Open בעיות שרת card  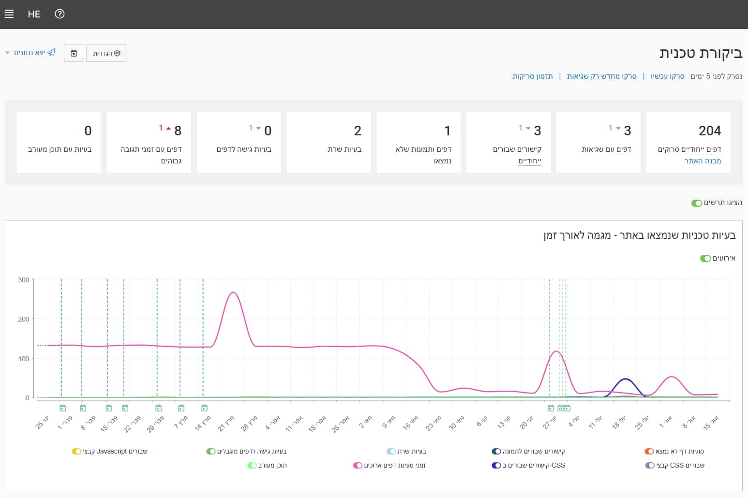click(329, 143)
